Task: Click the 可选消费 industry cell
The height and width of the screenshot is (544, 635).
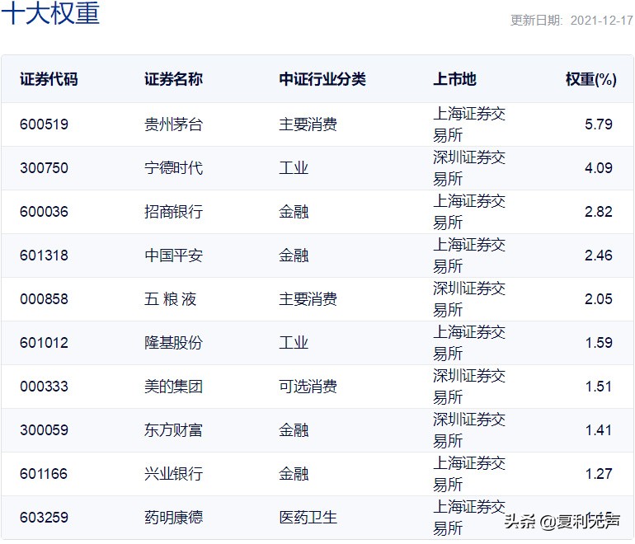Action: click(308, 387)
